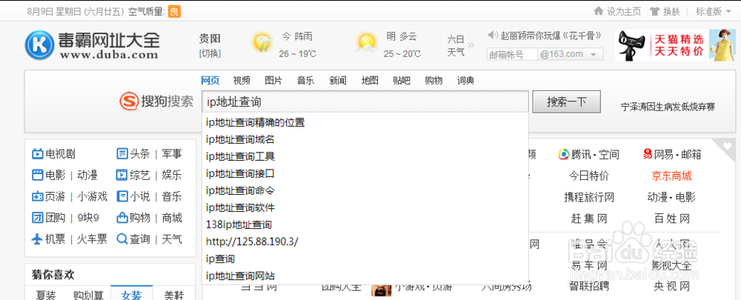741x300 pixels.
Task: Select the 网页 search tab
Action: pyautogui.click(x=210, y=81)
